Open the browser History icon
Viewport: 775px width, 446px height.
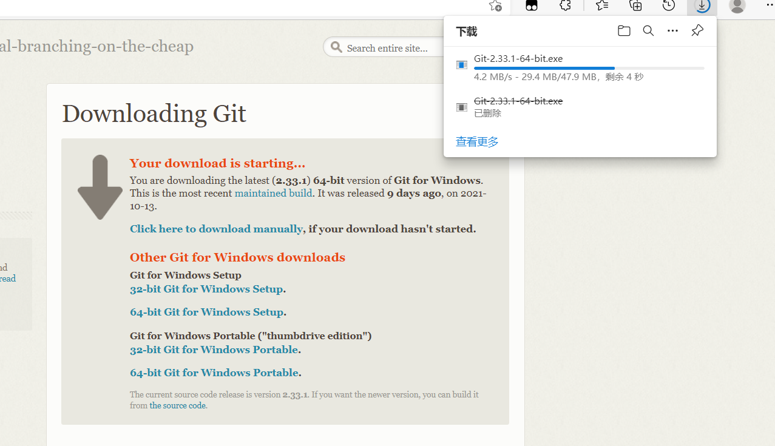[x=668, y=5]
